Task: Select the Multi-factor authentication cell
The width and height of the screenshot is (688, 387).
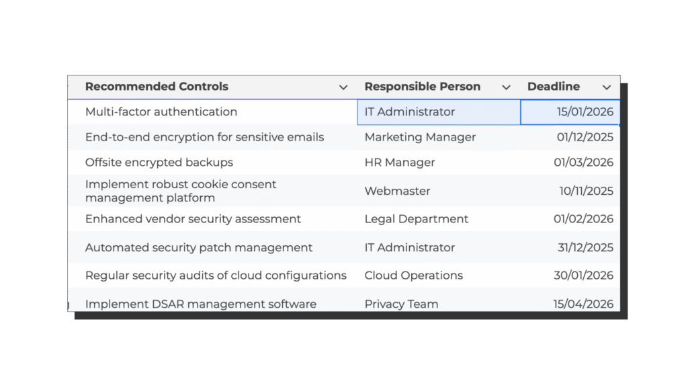Action: (x=161, y=112)
